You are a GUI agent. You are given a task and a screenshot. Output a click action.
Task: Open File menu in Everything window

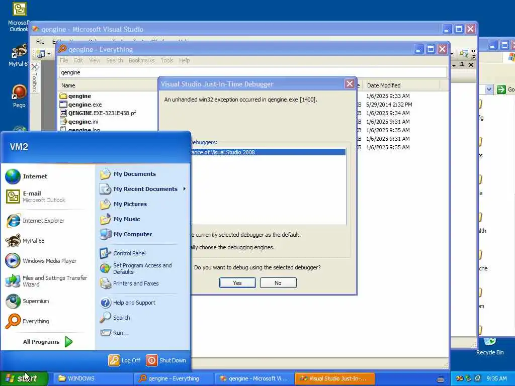click(x=64, y=60)
